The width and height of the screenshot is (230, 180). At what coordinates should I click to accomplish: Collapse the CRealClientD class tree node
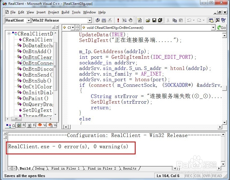9,34
